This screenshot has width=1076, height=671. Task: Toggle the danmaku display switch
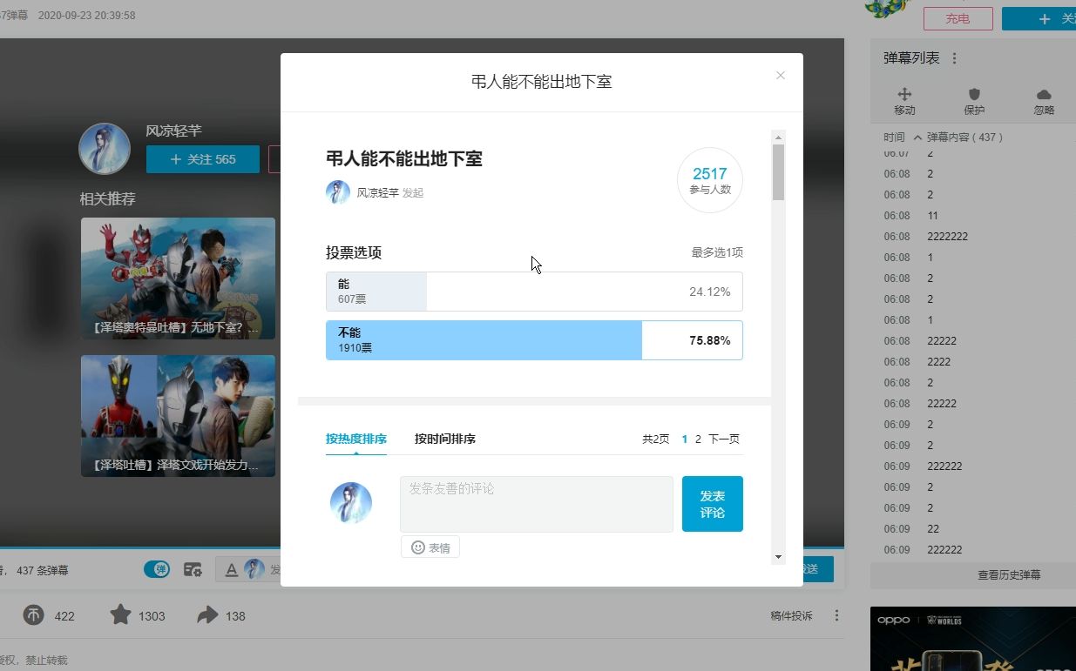(x=157, y=569)
